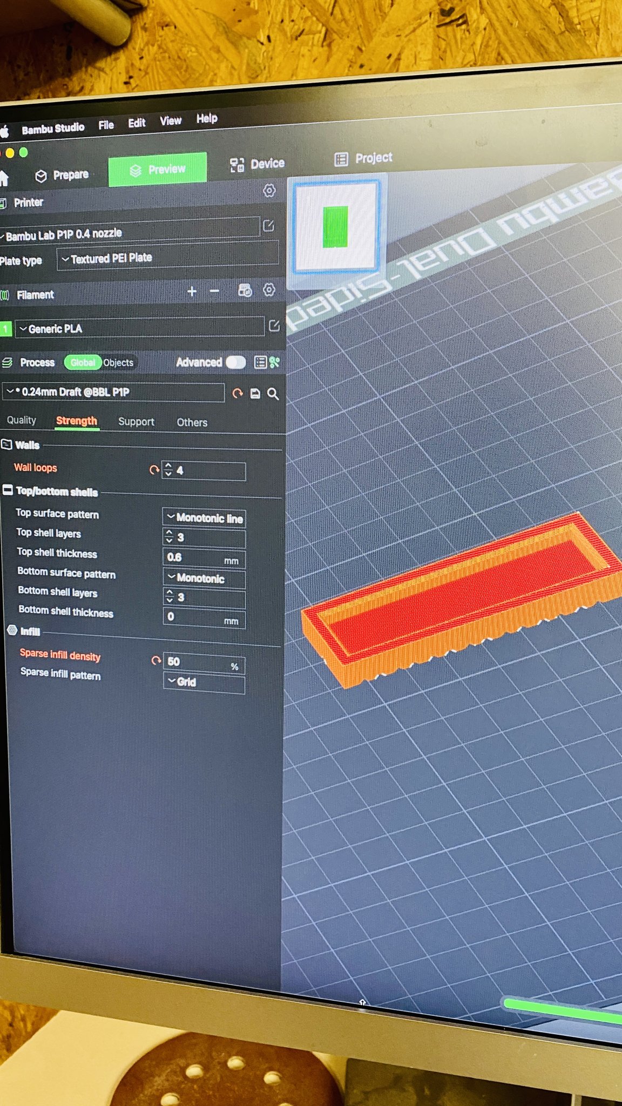Open the File menu

pos(106,125)
